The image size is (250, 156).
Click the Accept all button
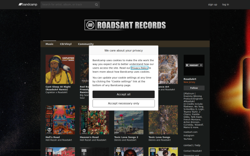(124, 94)
